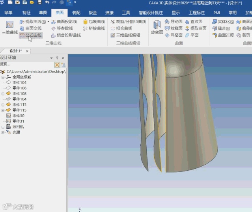Image resolution: width=252 pixels, height=212 pixels.
Task: Select 包裹曲线 tool
Action: click(x=94, y=22)
